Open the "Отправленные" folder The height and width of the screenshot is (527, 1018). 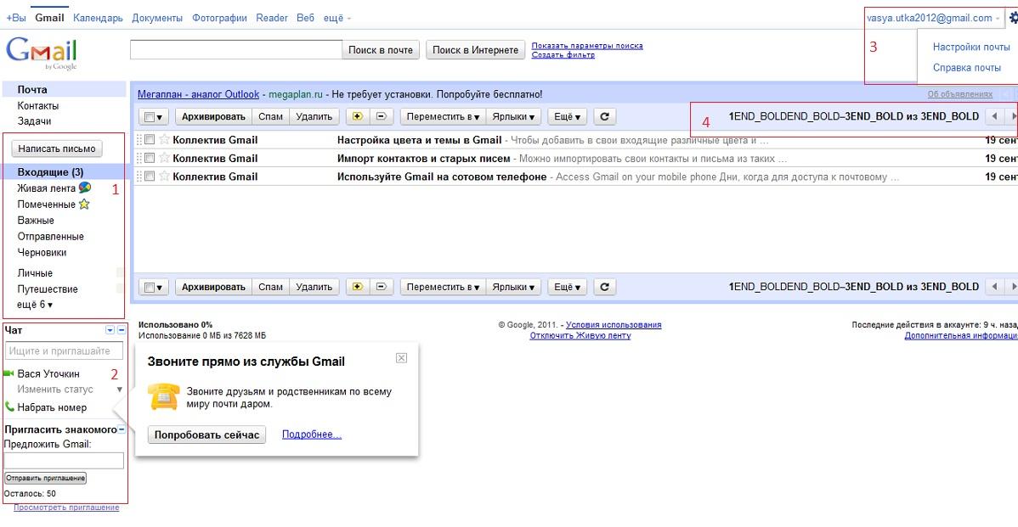[x=51, y=236]
